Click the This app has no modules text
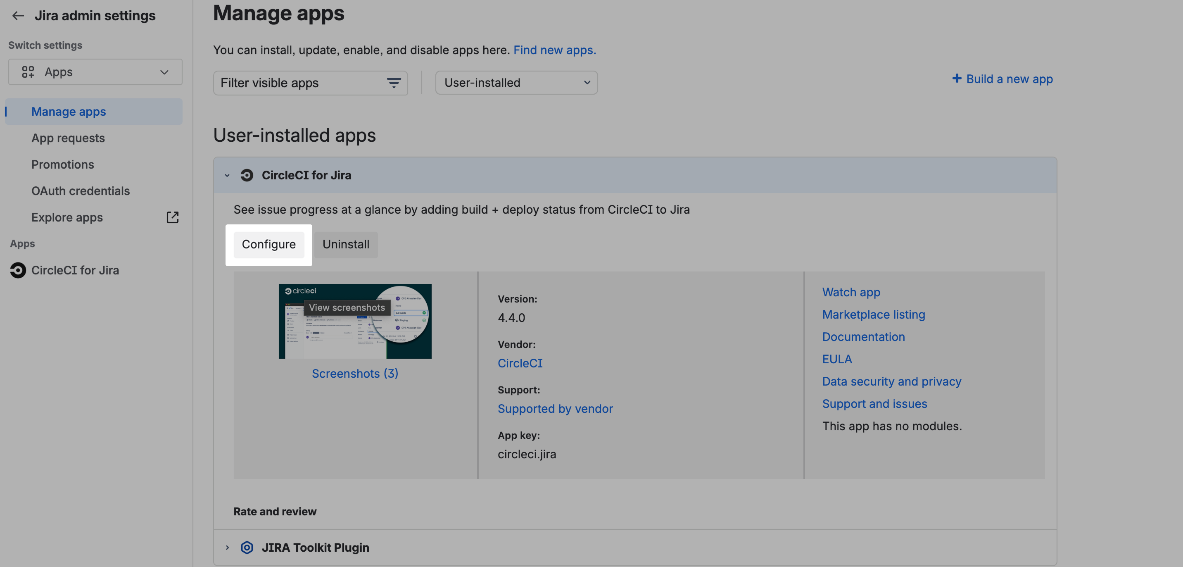The width and height of the screenshot is (1183, 567). point(892,426)
